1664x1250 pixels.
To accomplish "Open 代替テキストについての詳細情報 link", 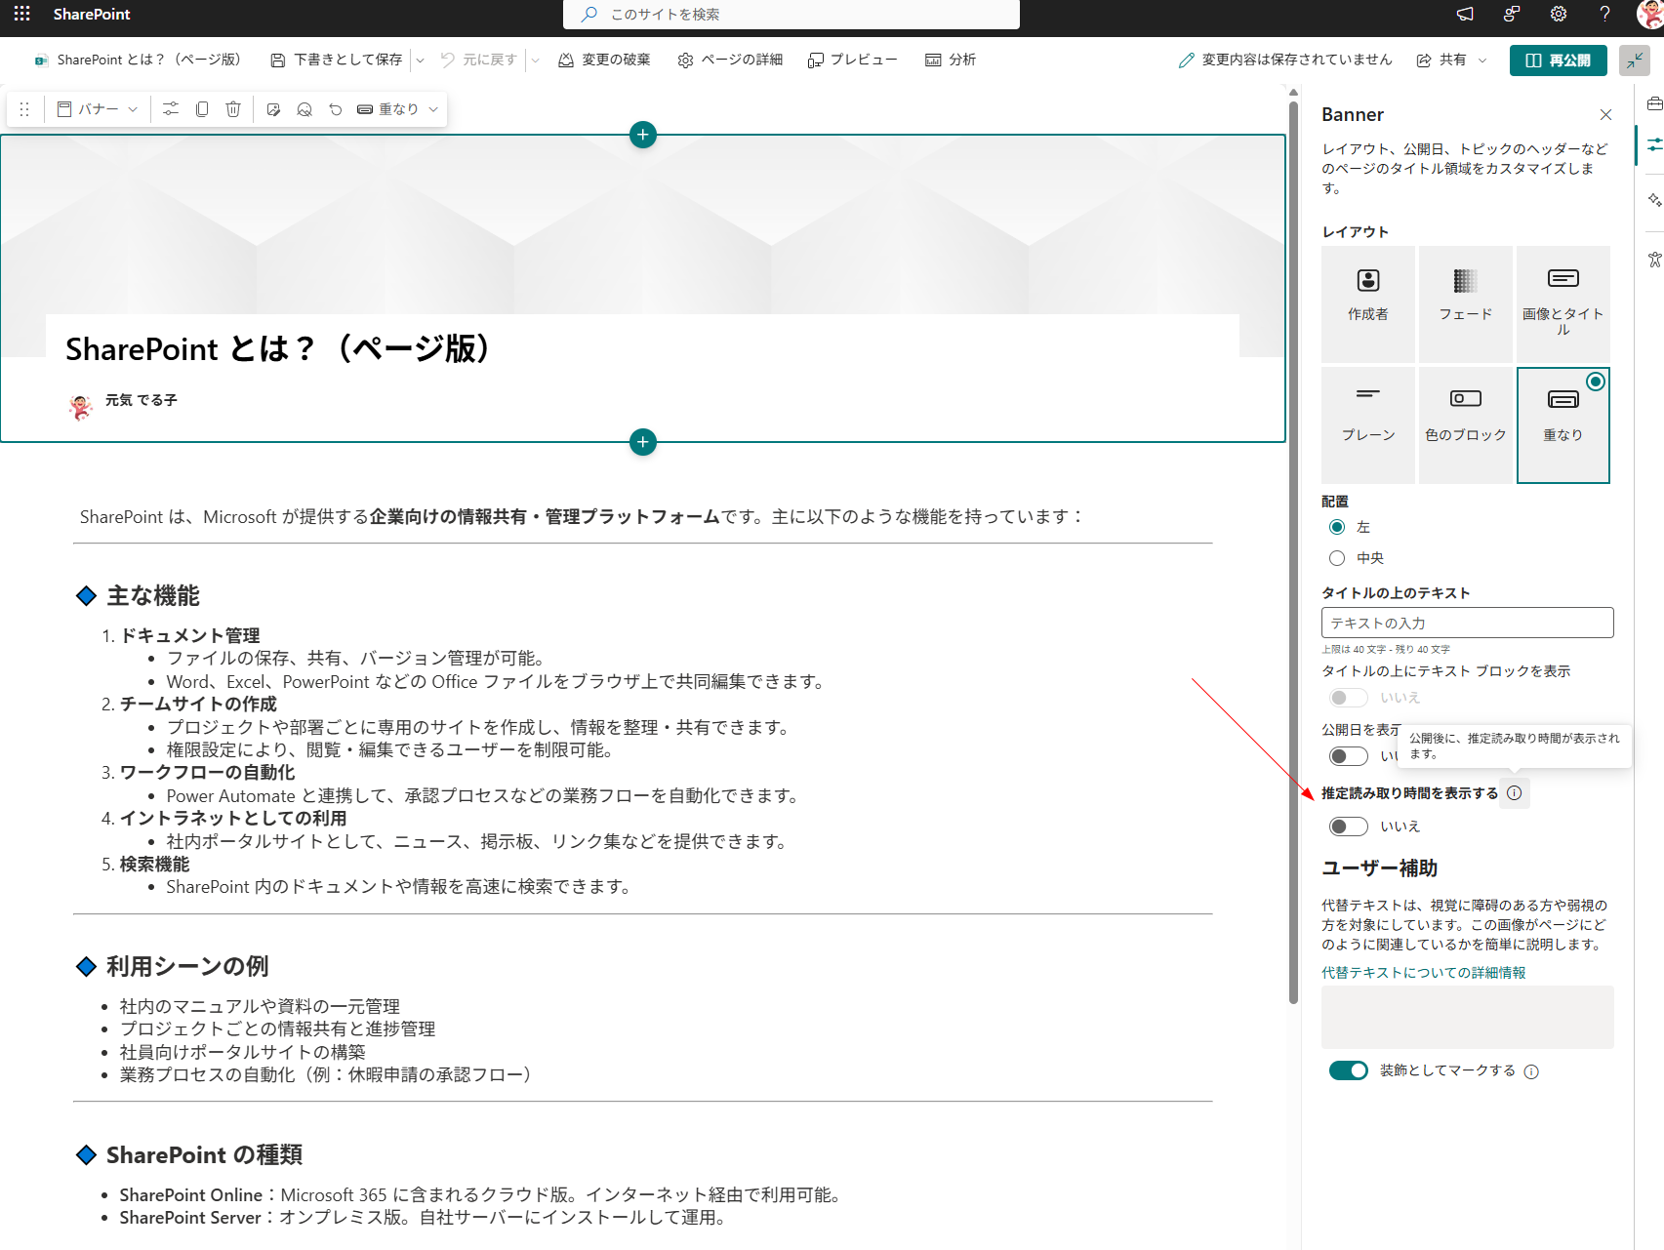I will click(1423, 973).
